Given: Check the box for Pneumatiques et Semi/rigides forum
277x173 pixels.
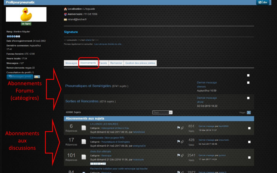Looking at the screenshot, I should point(248,83).
